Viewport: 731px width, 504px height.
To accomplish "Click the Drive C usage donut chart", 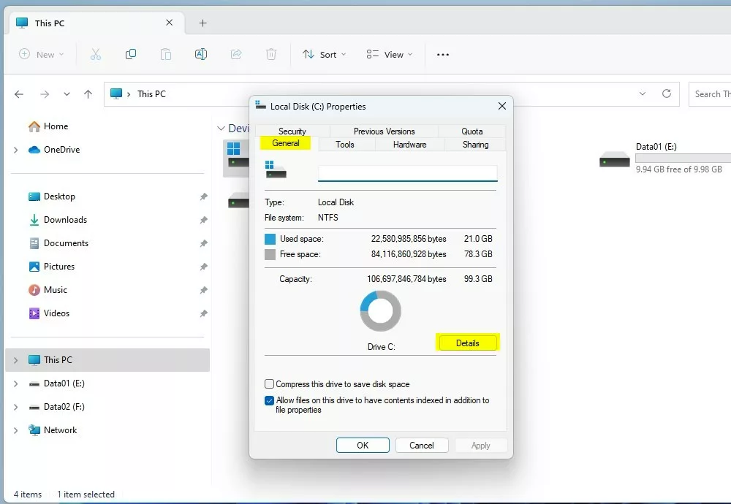I will point(380,310).
